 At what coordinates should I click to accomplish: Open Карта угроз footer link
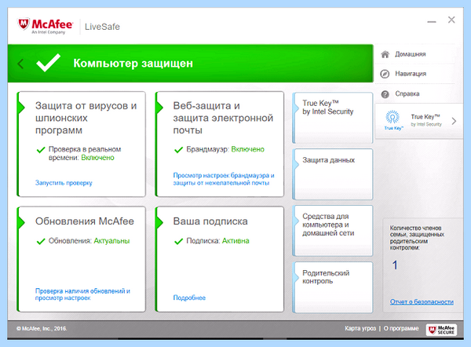(x=360, y=328)
